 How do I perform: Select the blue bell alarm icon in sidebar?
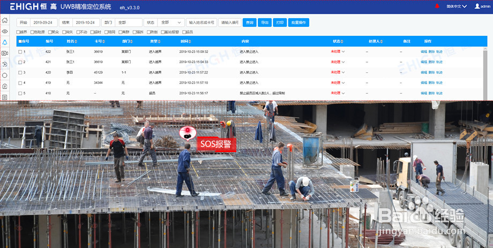(x=5, y=42)
